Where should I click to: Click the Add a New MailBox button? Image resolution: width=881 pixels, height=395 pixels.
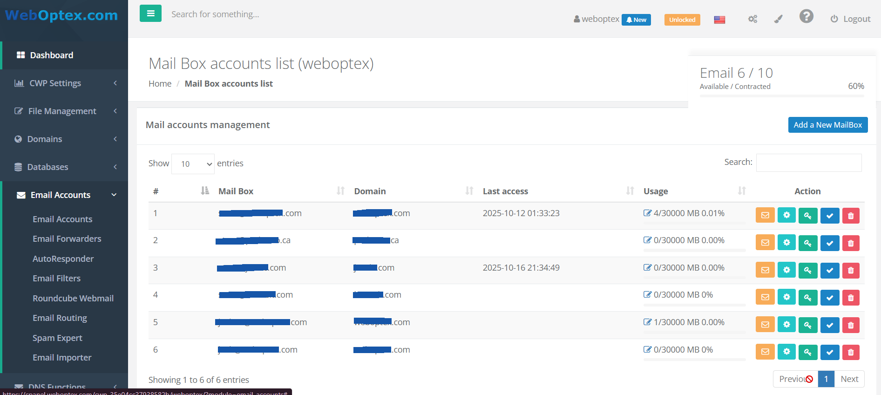(827, 125)
